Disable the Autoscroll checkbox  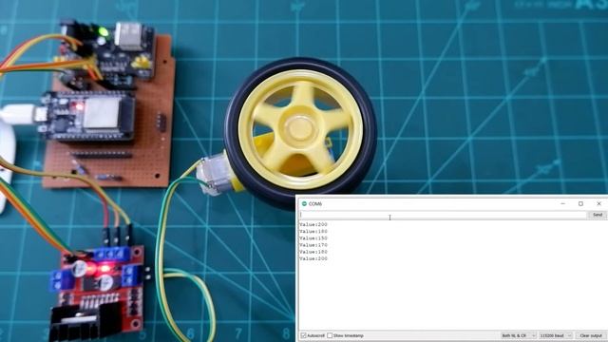(304, 335)
